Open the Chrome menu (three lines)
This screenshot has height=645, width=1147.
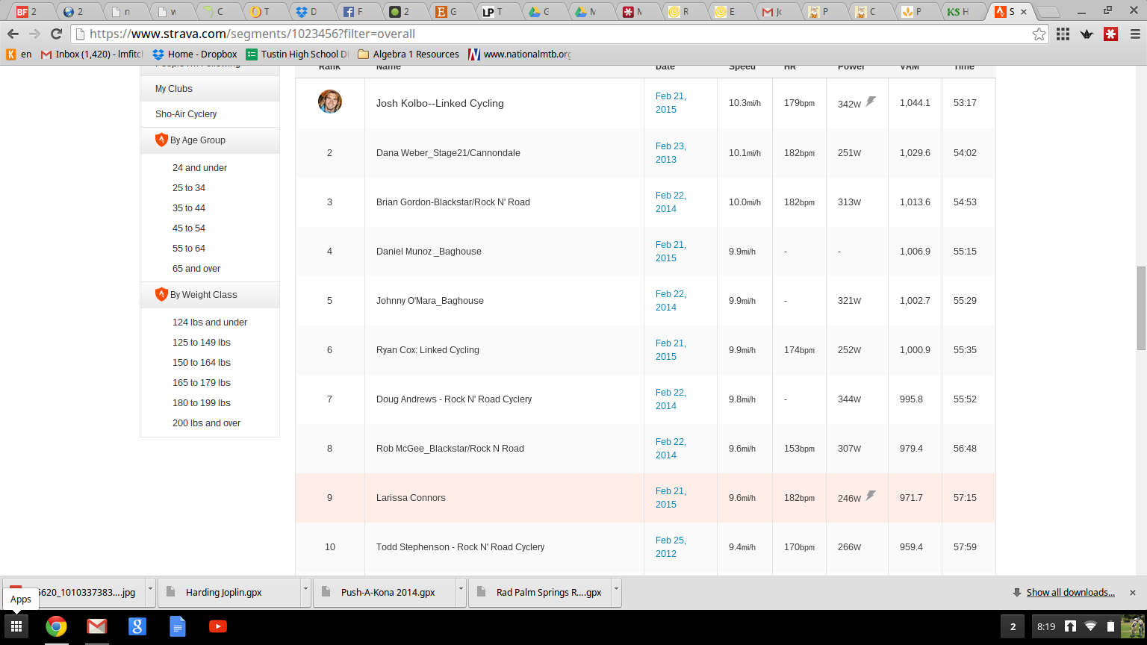pyautogui.click(x=1135, y=34)
